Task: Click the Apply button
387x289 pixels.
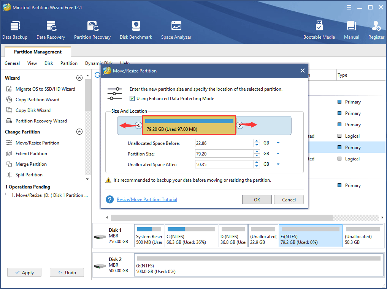Action: (24, 272)
